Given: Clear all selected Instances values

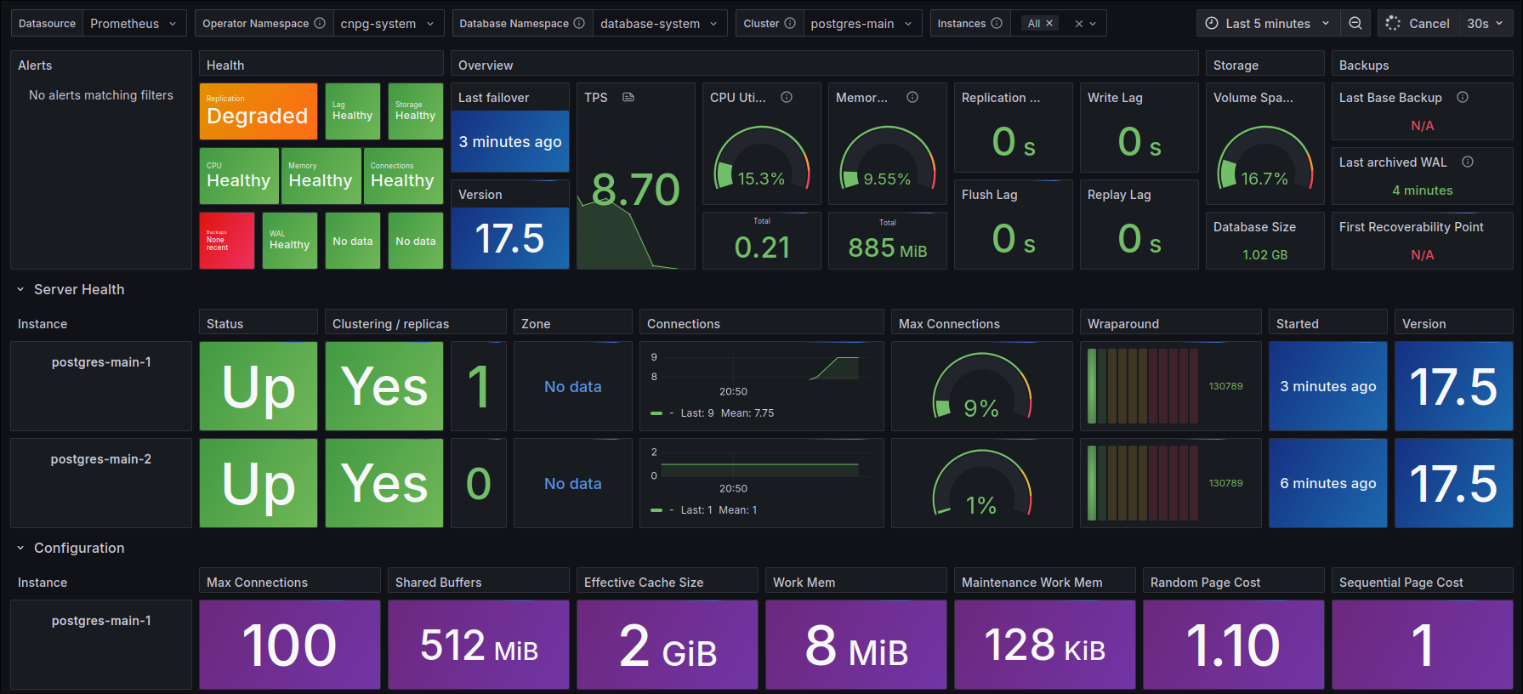Looking at the screenshot, I should (x=1079, y=24).
